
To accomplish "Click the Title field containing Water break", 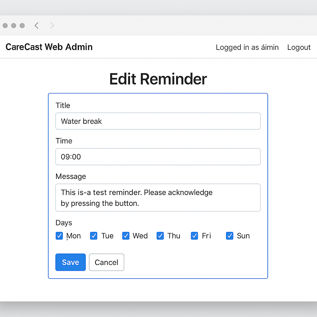I will [158, 121].
